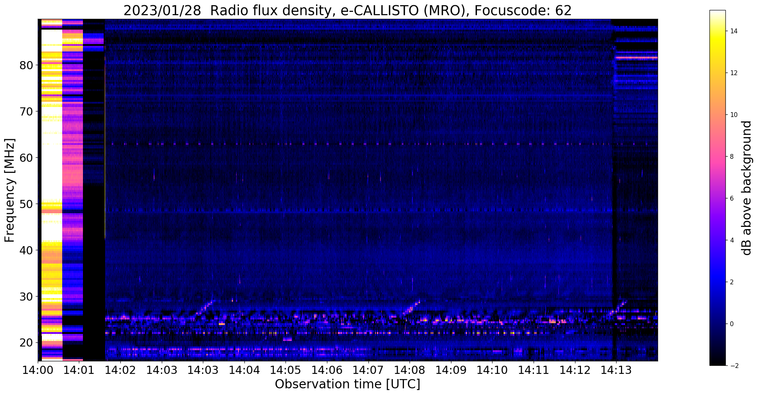Image resolution: width=758 pixels, height=395 pixels.
Task: Click the 10 tick label on the colorbar
Action: (734, 115)
